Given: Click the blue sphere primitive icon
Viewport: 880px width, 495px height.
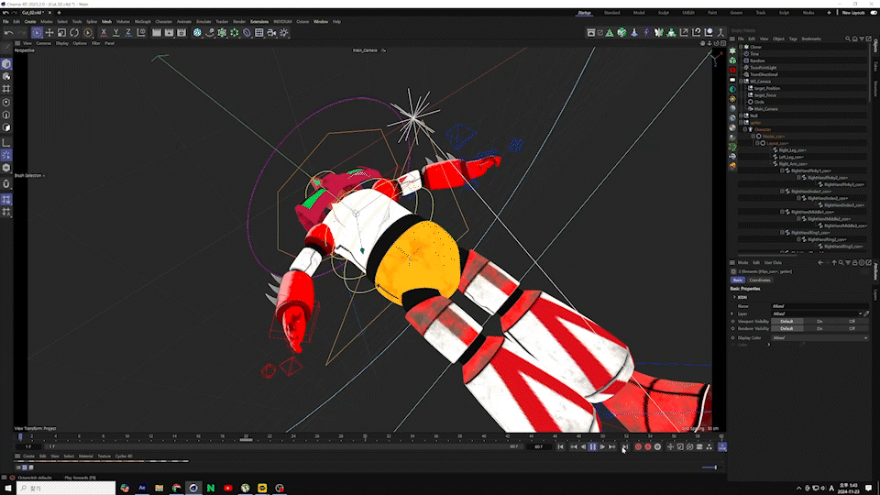Looking at the screenshot, I should click(197, 33).
